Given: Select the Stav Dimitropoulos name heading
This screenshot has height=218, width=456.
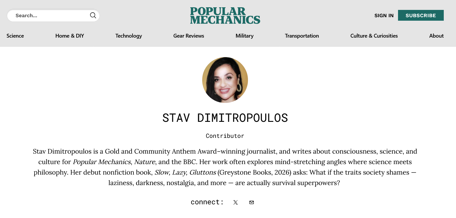Looking at the screenshot, I should coord(225,118).
